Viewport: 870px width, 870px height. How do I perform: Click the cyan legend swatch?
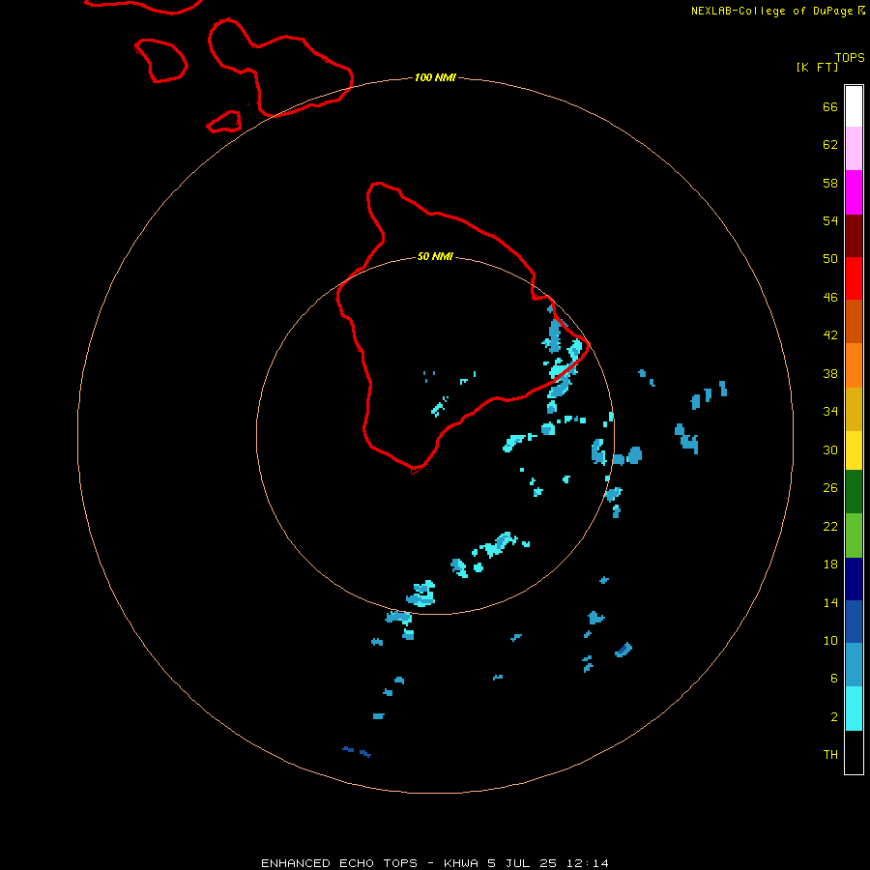(x=854, y=709)
